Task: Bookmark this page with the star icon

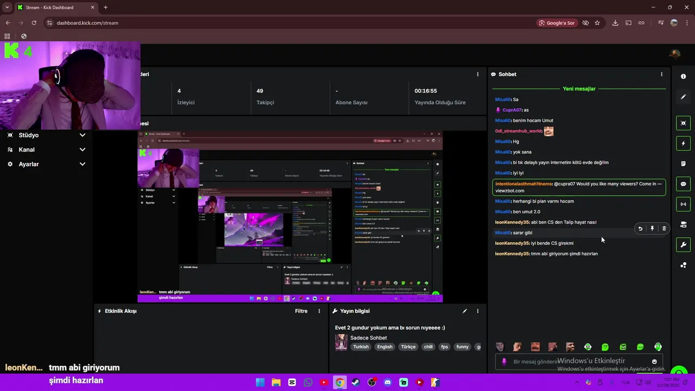Action: click(x=597, y=23)
